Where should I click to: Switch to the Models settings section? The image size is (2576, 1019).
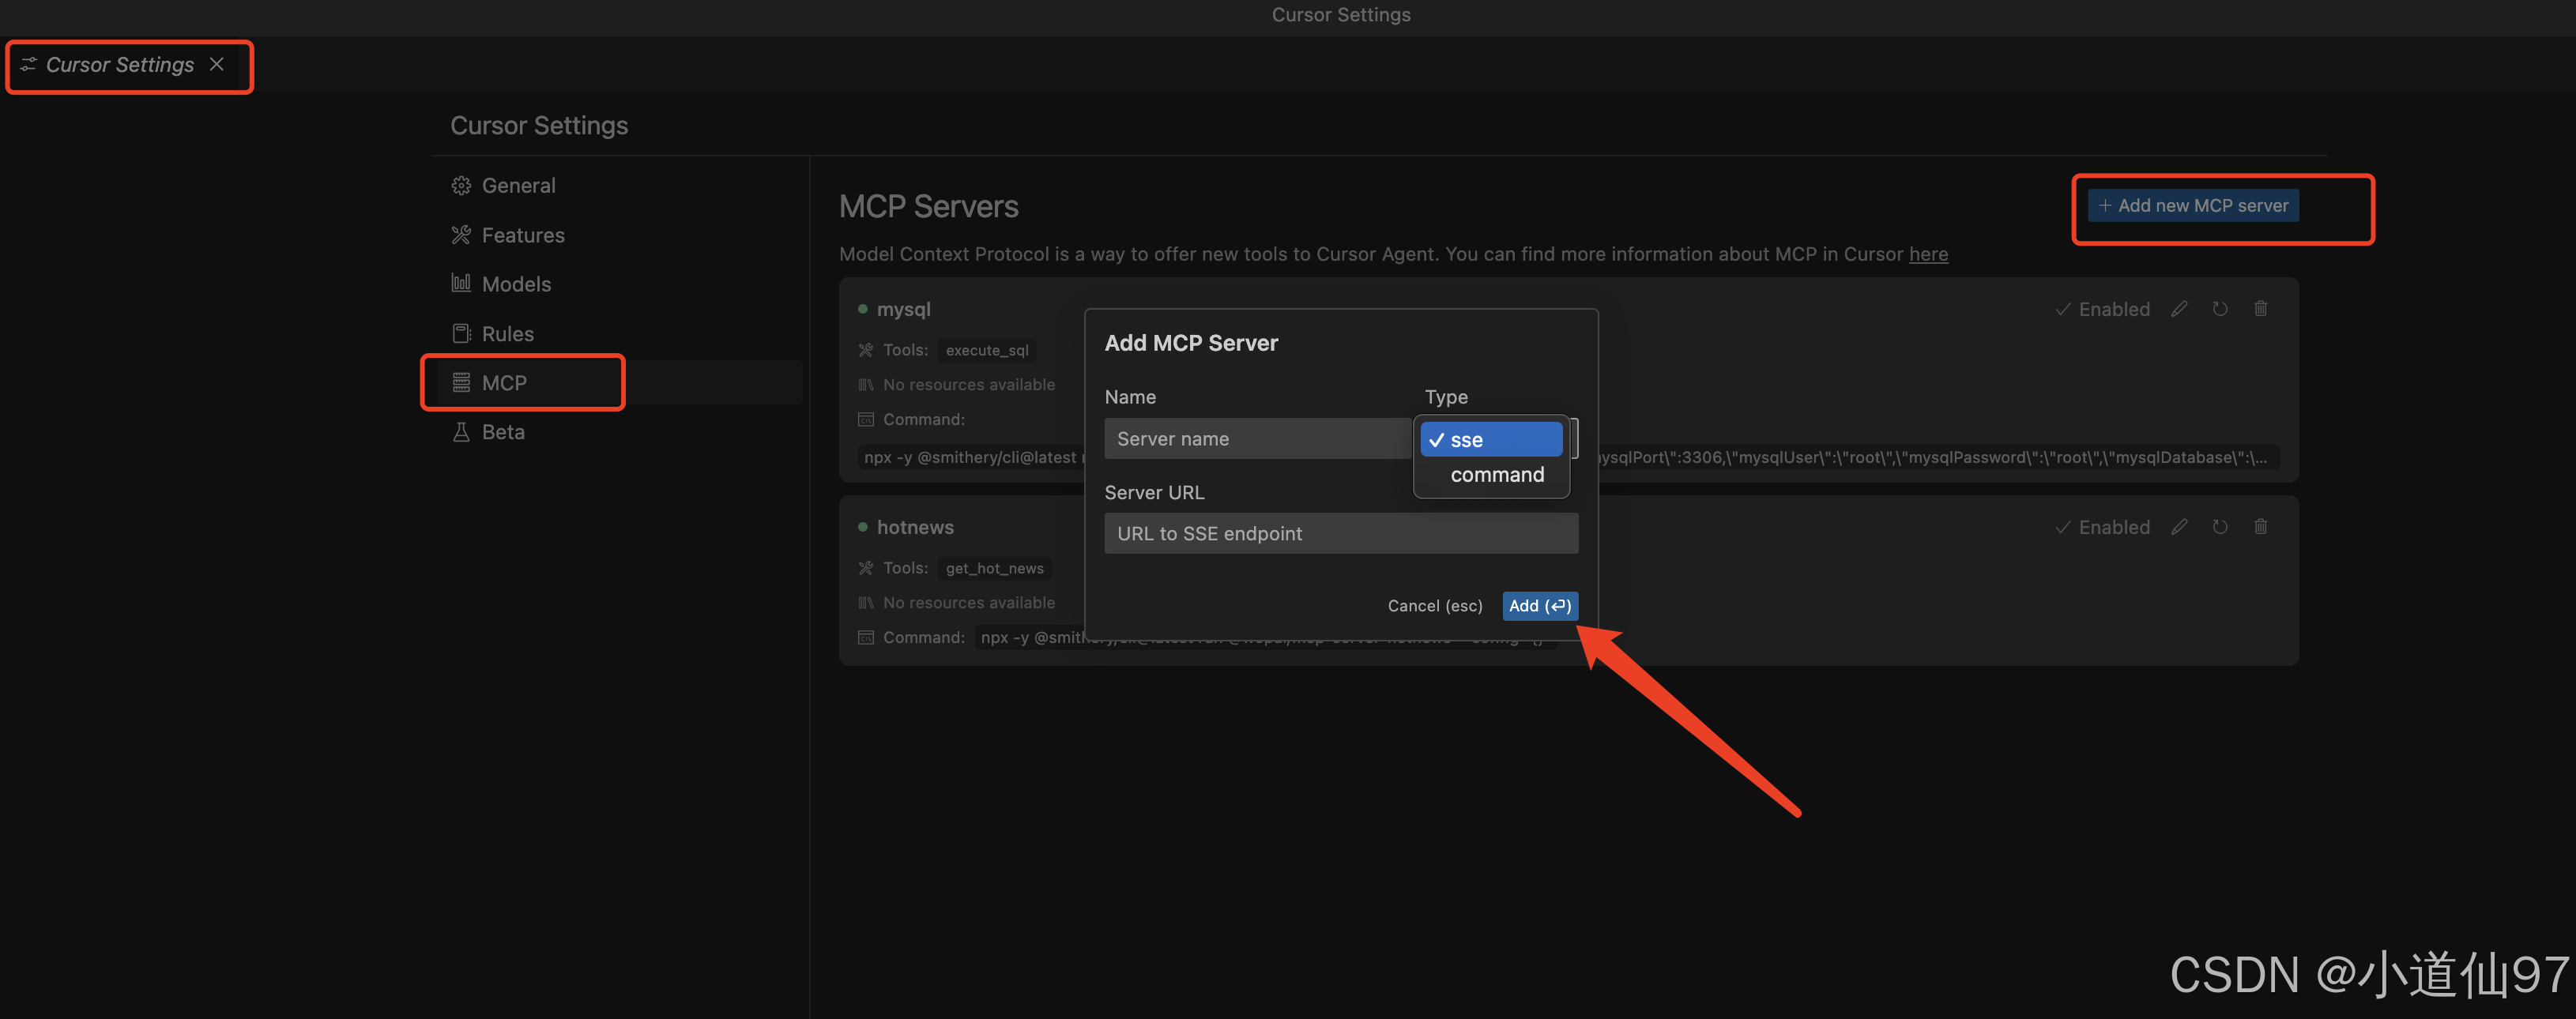pos(515,284)
